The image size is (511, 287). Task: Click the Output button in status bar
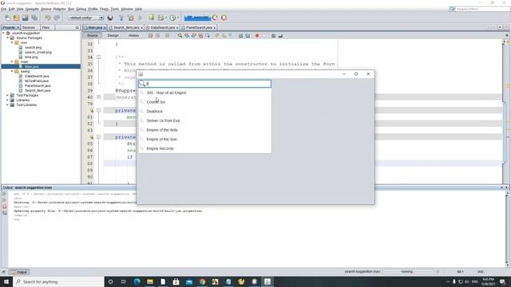pyautogui.click(x=19, y=272)
